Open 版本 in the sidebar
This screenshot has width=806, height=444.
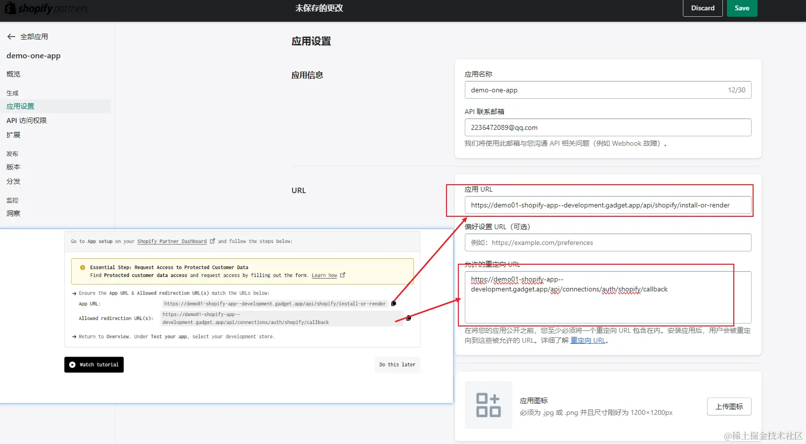click(13, 167)
